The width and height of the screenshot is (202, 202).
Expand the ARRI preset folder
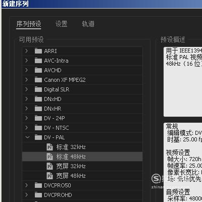tap(26, 51)
